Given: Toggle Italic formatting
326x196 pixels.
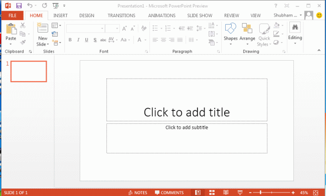Looking at the screenshot, I should click(x=78, y=40).
